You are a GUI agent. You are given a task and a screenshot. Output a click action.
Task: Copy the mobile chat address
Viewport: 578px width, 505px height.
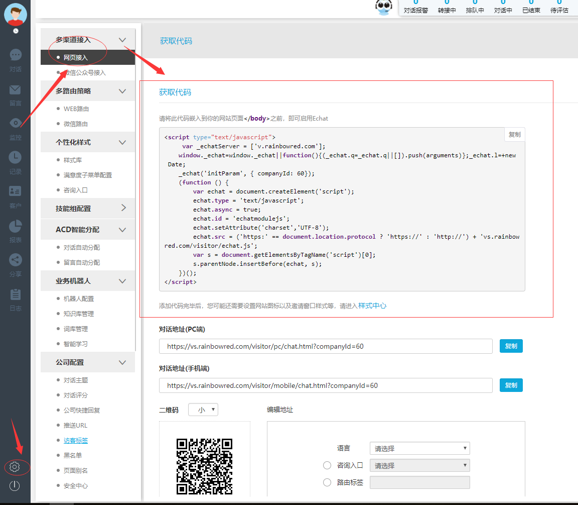click(511, 385)
